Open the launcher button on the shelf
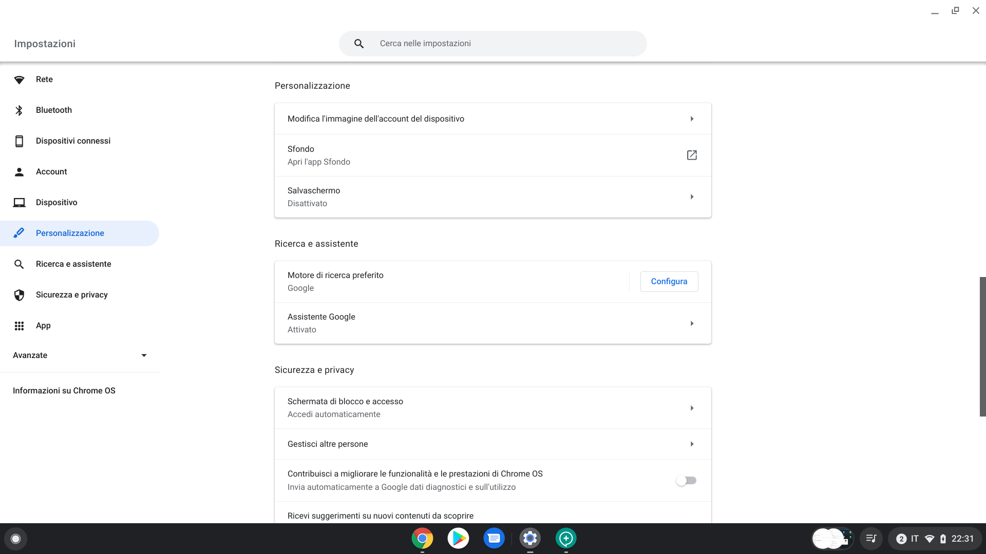Screen dimensions: 986x554 [x=15, y=539]
